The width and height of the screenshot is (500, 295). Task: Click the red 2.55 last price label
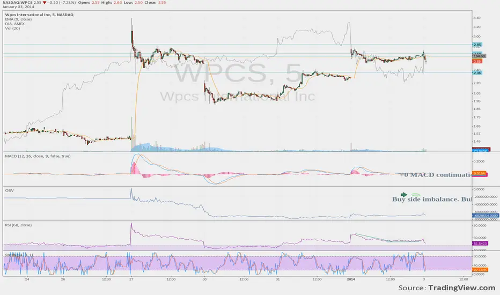point(477,61)
